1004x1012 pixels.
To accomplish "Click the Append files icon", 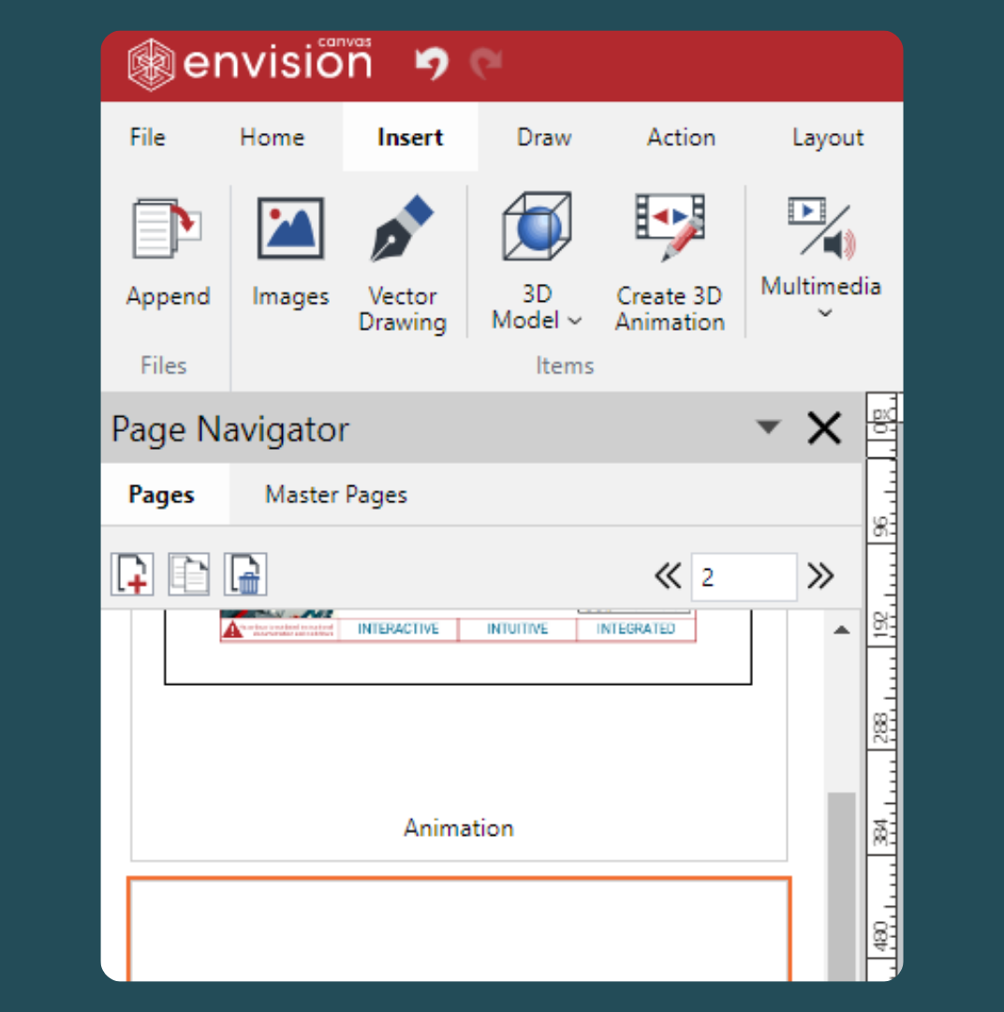I will pos(169,228).
